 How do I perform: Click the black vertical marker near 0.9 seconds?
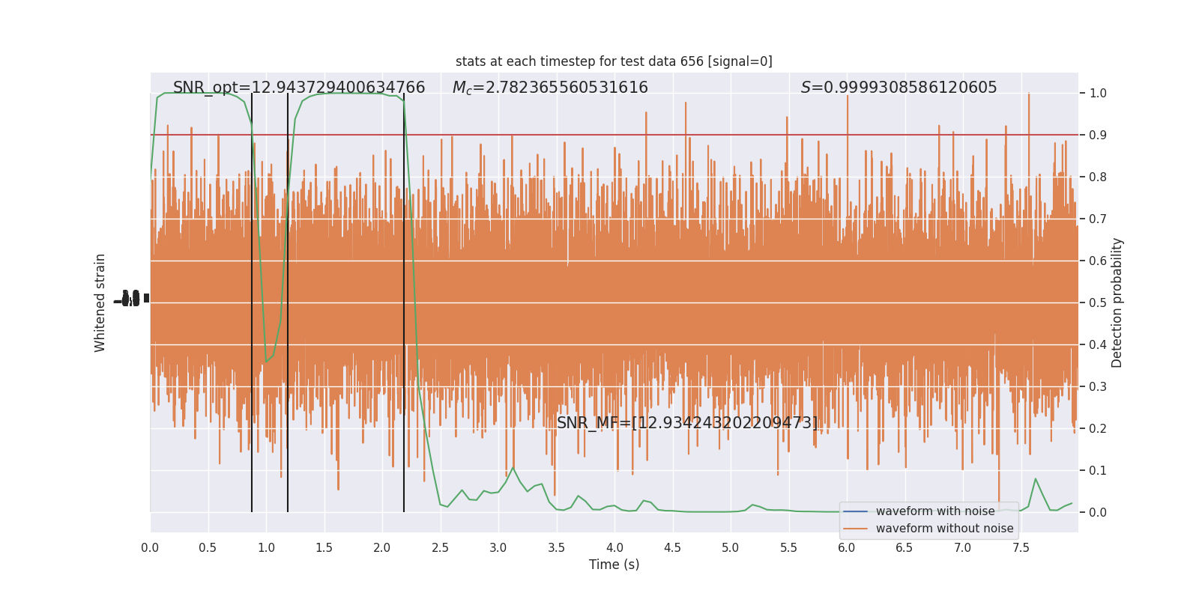[x=252, y=302]
